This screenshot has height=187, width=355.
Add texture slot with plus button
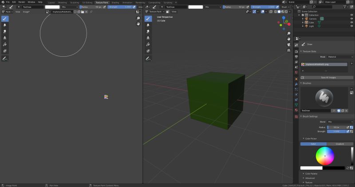pyautogui.click(x=351, y=64)
